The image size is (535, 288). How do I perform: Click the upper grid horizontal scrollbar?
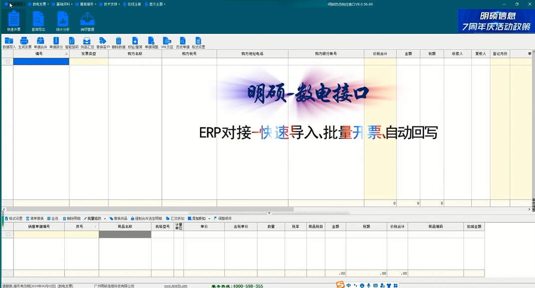click(150, 209)
